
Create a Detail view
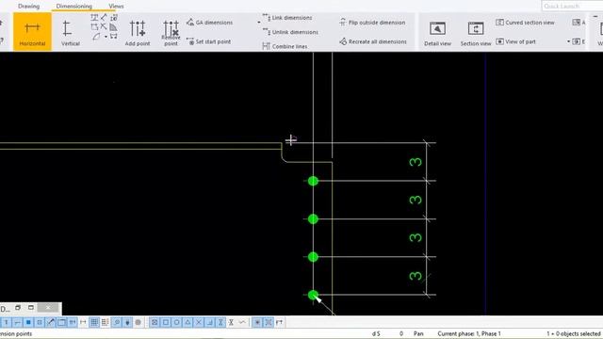(437, 34)
